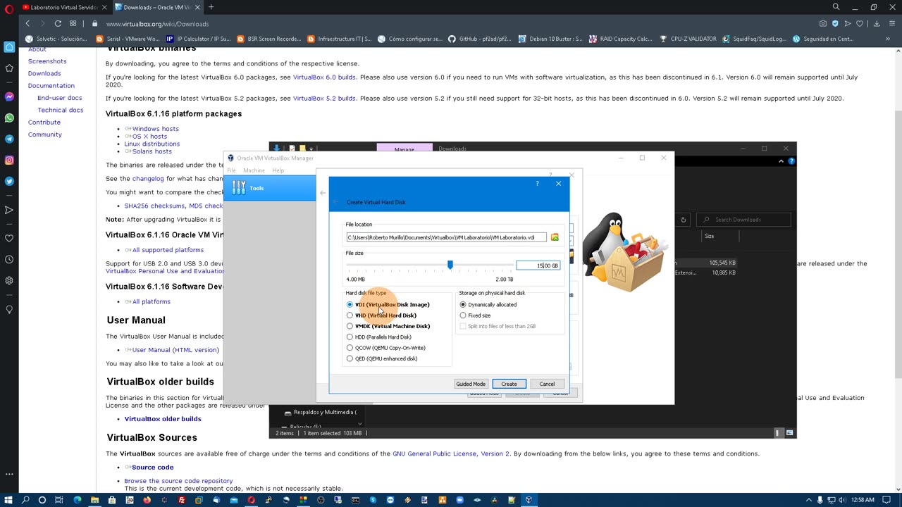Open WhatsApp in Opera sidebar

tap(9, 118)
